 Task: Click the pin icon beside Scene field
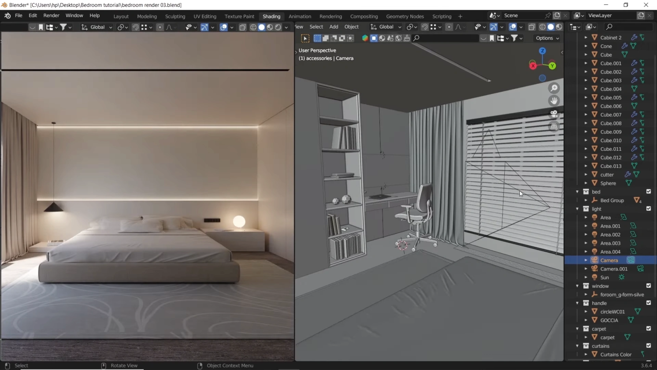tap(547, 15)
